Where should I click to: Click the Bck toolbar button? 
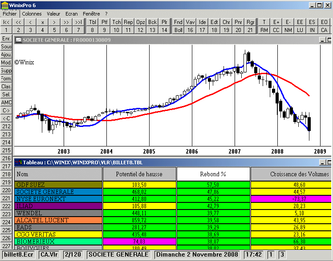click(153, 22)
